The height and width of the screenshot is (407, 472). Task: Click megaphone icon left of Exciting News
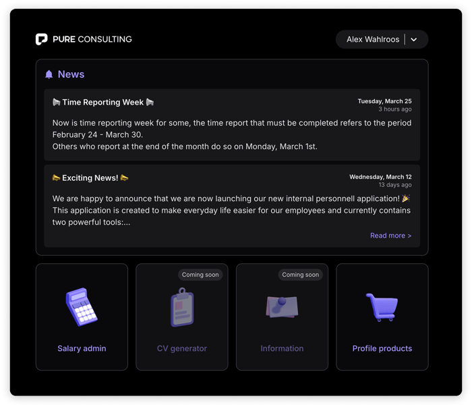pos(56,178)
